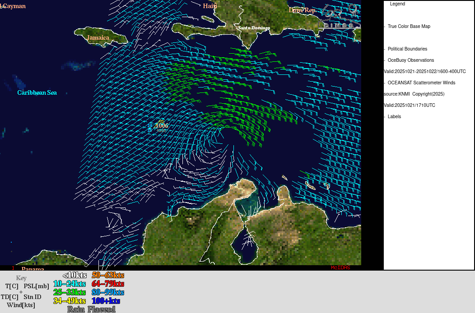Click the Haiti label on the map

(x=210, y=6)
